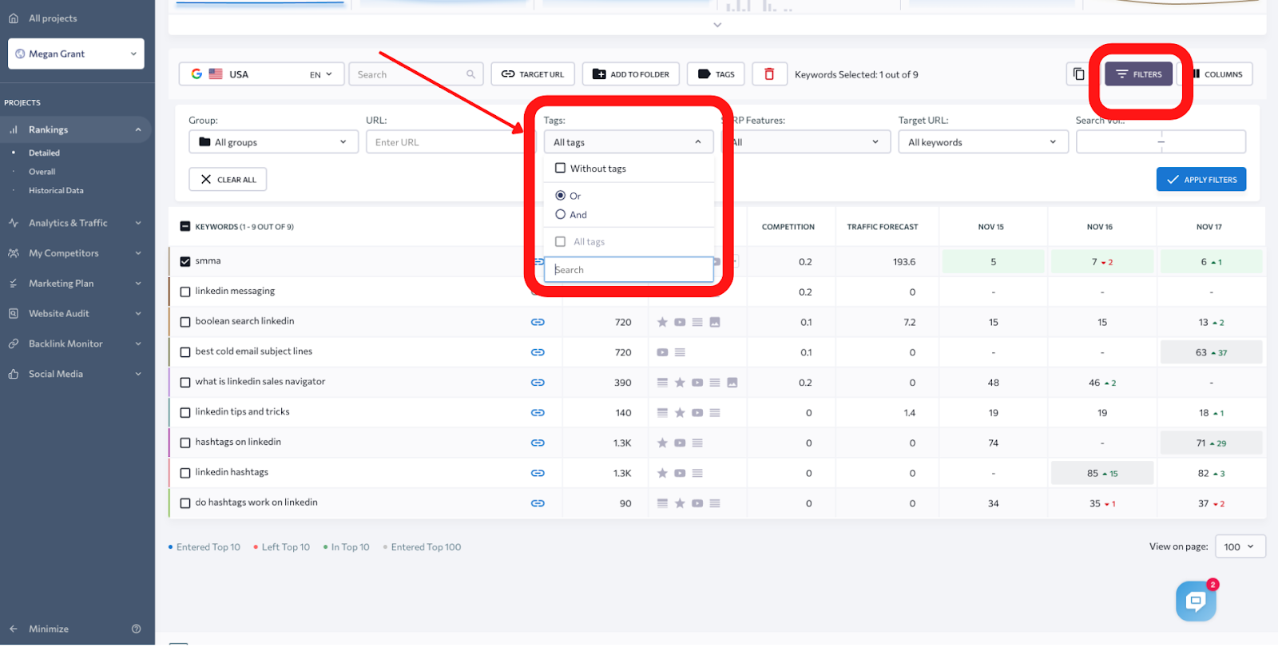Image resolution: width=1278 pixels, height=655 pixels.
Task: Open the View on page 100 dropdown
Action: tap(1240, 547)
